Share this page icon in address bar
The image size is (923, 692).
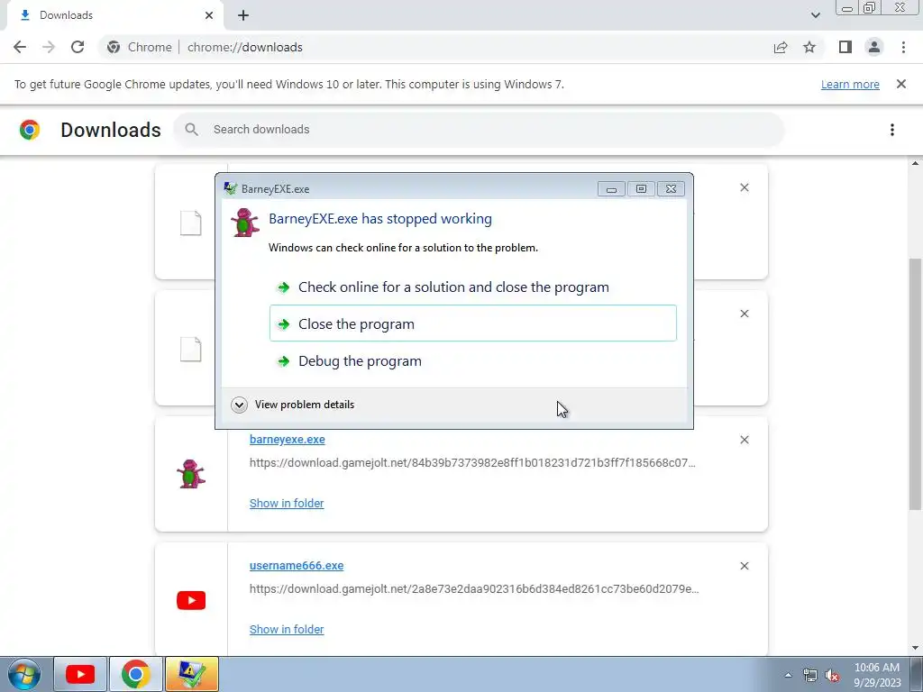coord(781,47)
